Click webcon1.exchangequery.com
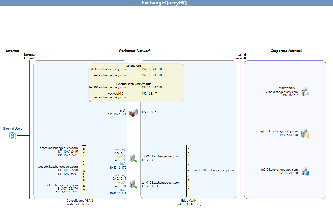 coord(58,167)
